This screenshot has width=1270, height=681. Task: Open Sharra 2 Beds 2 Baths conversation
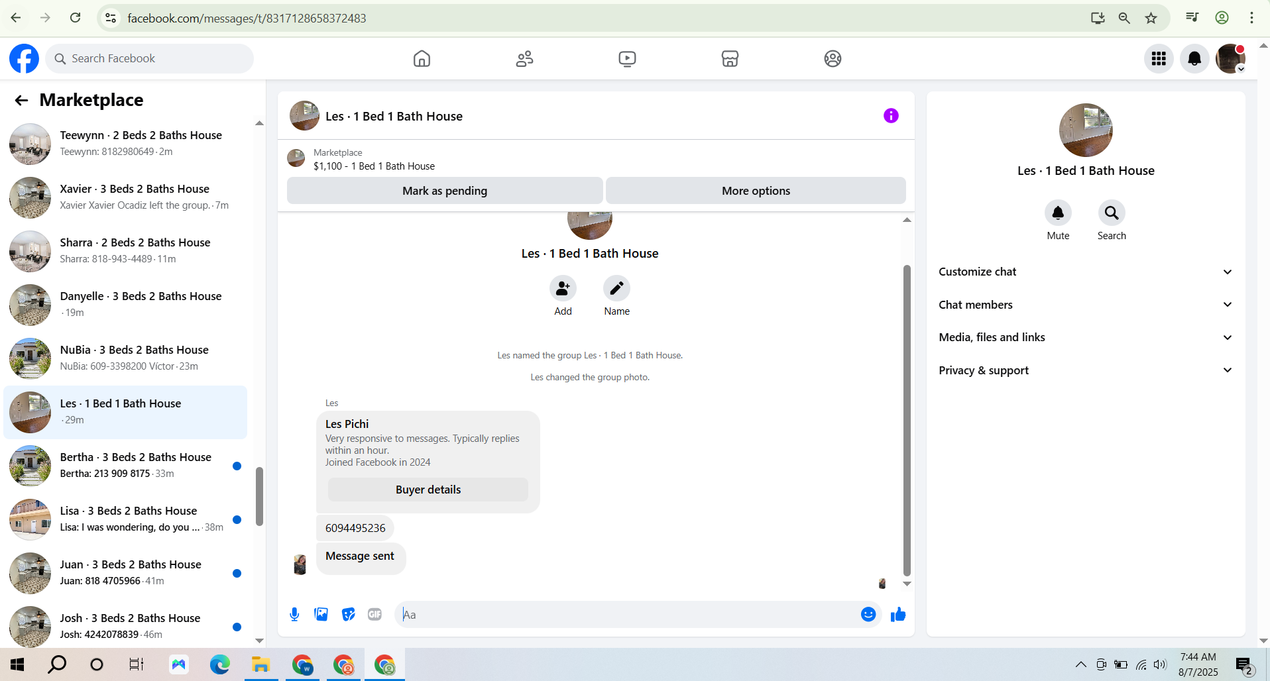pyautogui.click(x=125, y=251)
